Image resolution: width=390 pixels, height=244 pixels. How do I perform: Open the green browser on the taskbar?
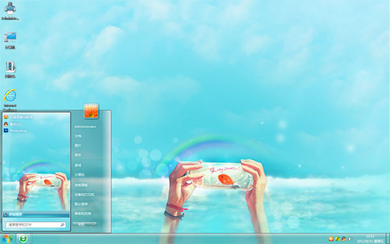coord(23,239)
